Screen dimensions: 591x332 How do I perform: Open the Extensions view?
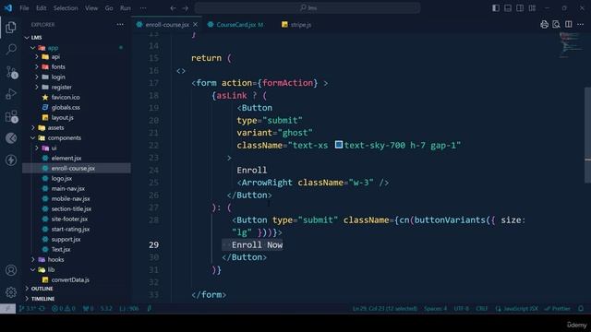(x=12, y=116)
